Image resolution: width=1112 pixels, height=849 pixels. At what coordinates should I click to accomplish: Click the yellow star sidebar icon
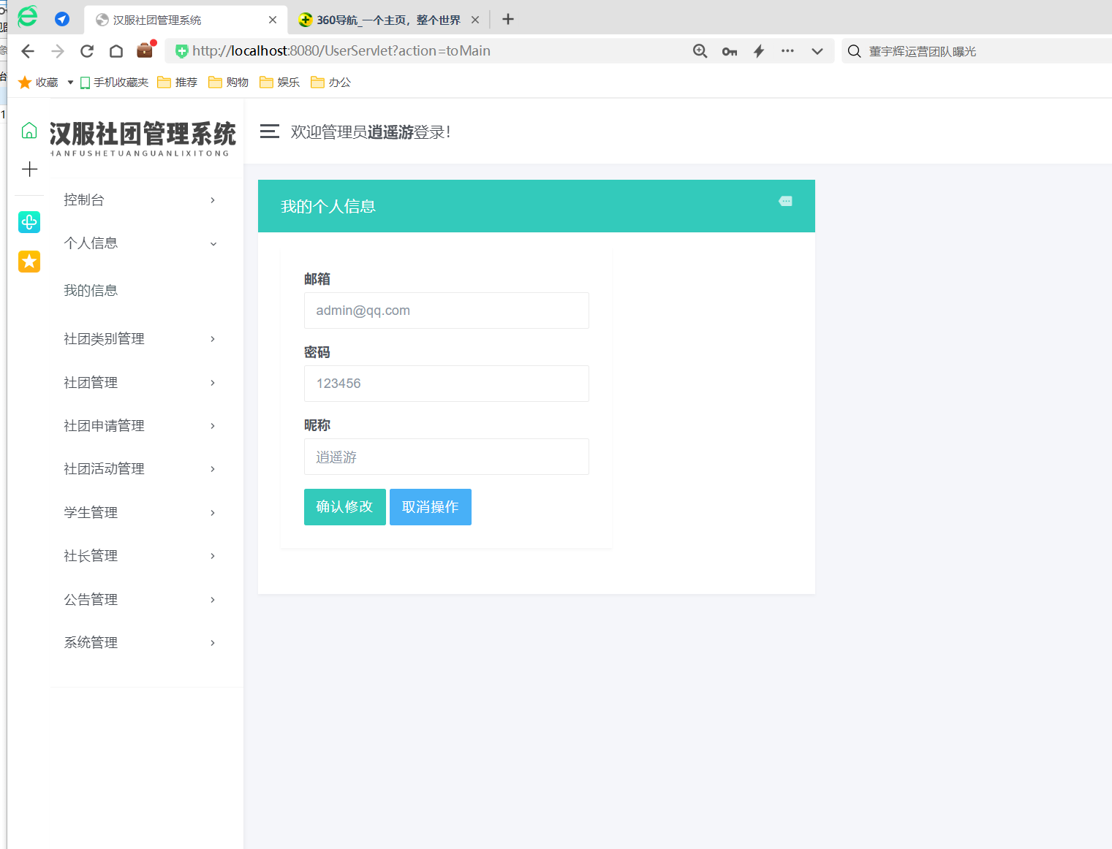coord(29,261)
